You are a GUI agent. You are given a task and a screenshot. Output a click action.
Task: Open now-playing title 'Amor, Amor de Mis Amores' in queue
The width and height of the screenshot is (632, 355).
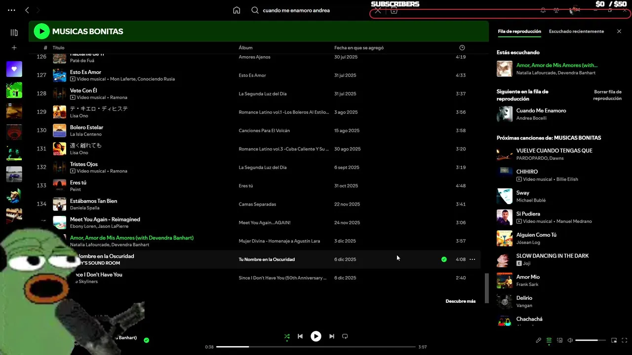point(556,65)
